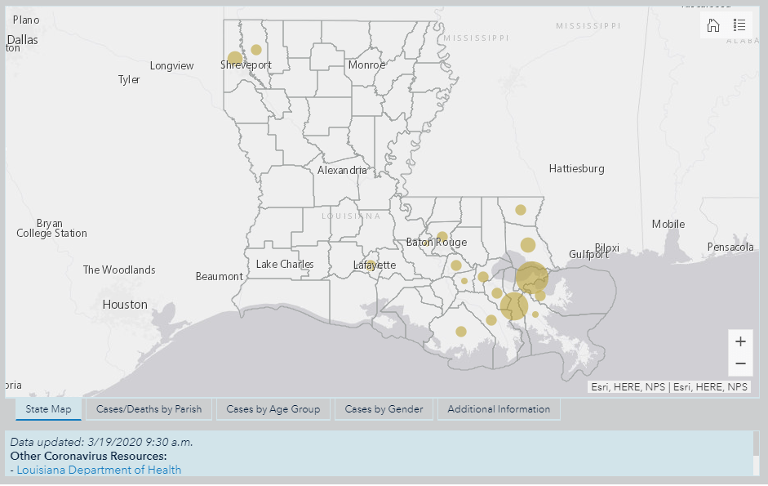Select the largest case bubble near Gulfport
This screenshot has height=486, width=768.
(532, 278)
